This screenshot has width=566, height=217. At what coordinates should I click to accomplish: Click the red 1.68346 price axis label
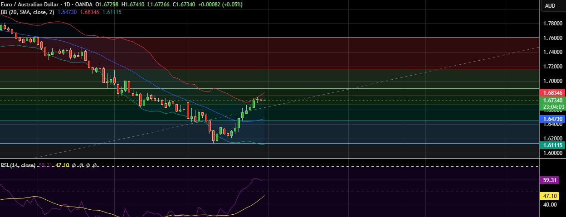(553, 92)
